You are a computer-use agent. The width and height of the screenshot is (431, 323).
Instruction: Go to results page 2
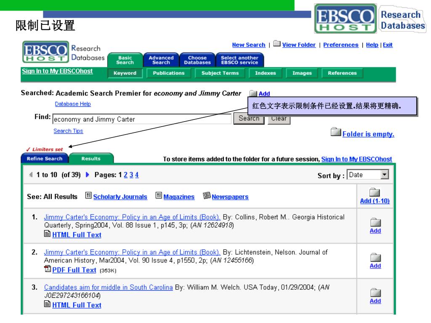[125, 175]
